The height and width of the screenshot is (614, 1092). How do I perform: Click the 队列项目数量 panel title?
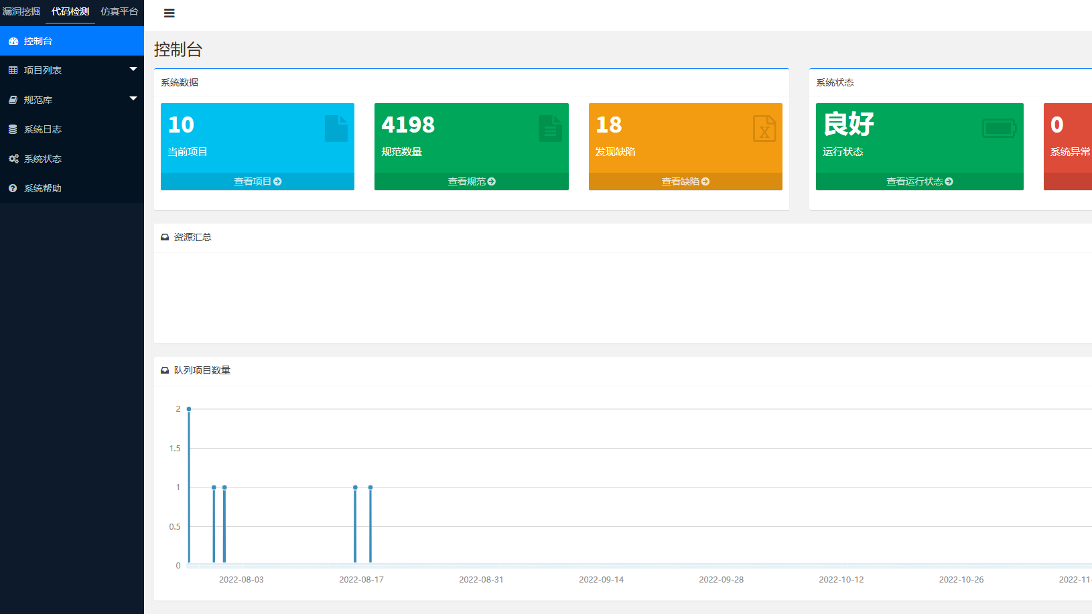pyautogui.click(x=202, y=370)
